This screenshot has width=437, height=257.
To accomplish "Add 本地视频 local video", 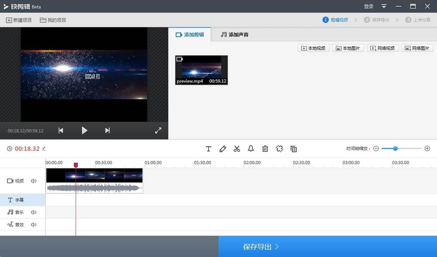I will (313, 48).
